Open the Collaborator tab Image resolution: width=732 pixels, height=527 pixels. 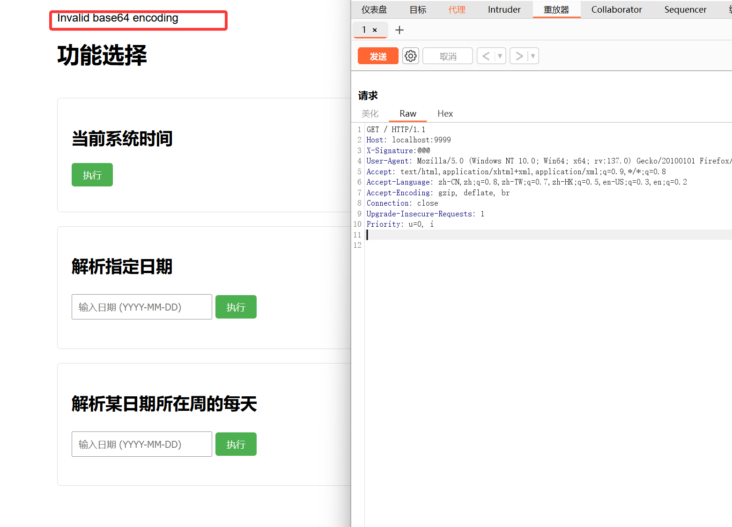click(x=616, y=10)
